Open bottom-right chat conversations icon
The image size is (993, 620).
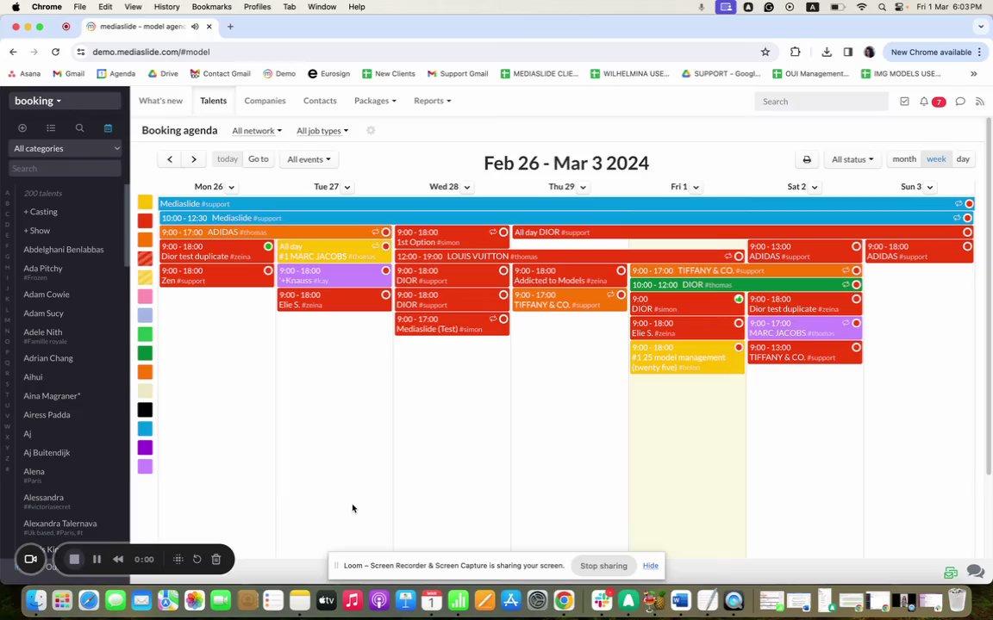[975, 572]
